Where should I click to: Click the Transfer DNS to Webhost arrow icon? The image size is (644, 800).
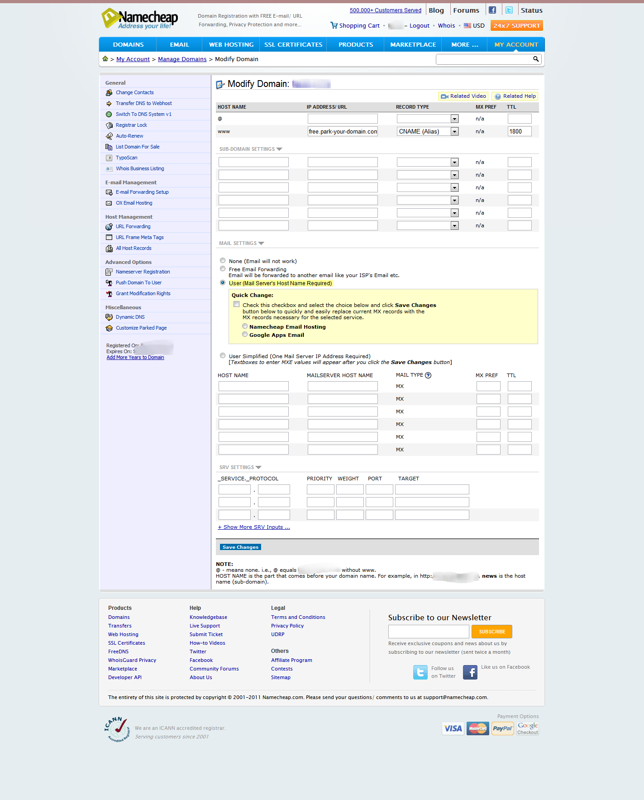[x=109, y=103]
